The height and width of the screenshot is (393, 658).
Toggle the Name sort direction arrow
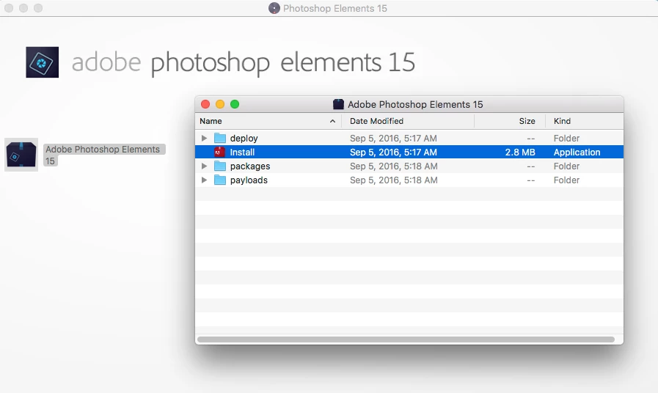pyautogui.click(x=332, y=121)
